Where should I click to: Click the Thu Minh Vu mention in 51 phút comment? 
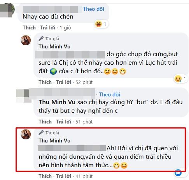[x=57, y=102]
